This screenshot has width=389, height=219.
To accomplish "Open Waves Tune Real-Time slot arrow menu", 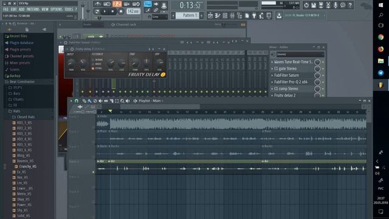I will pos(272,62).
